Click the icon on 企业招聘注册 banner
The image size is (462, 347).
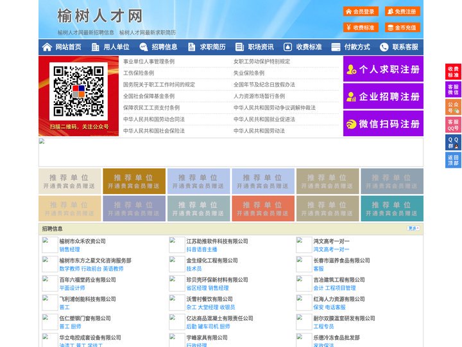(351, 96)
